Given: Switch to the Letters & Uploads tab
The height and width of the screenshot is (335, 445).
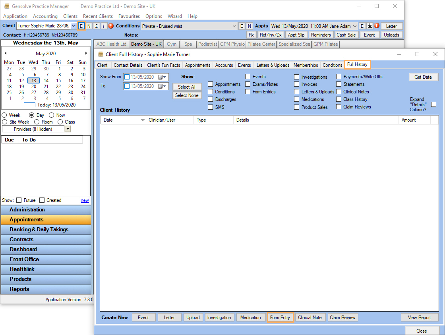Looking at the screenshot, I should [x=273, y=65].
